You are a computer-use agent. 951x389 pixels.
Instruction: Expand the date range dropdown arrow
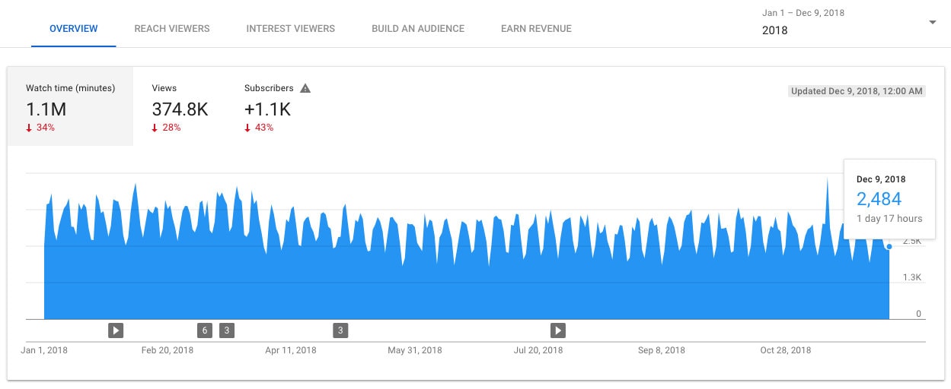pos(932,22)
